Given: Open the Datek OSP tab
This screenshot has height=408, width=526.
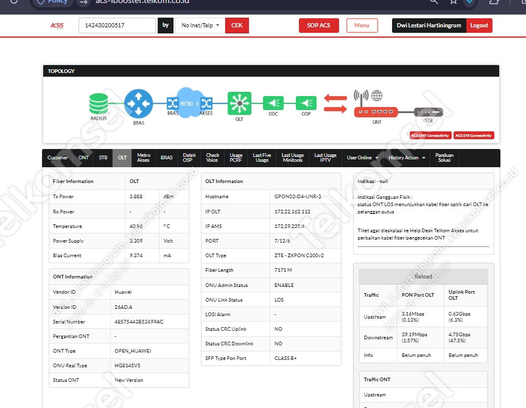Looking at the screenshot, I should point(189,157).
